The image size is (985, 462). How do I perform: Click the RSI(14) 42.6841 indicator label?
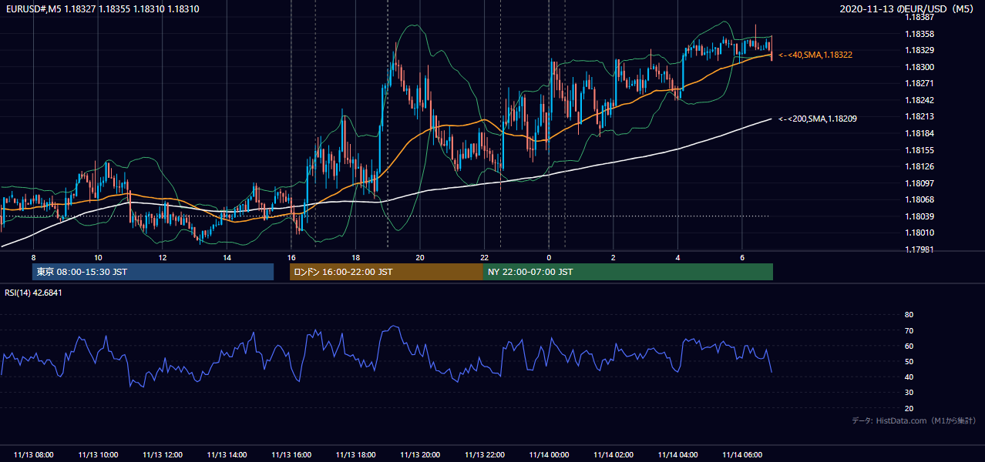click(x=33, y=293)
